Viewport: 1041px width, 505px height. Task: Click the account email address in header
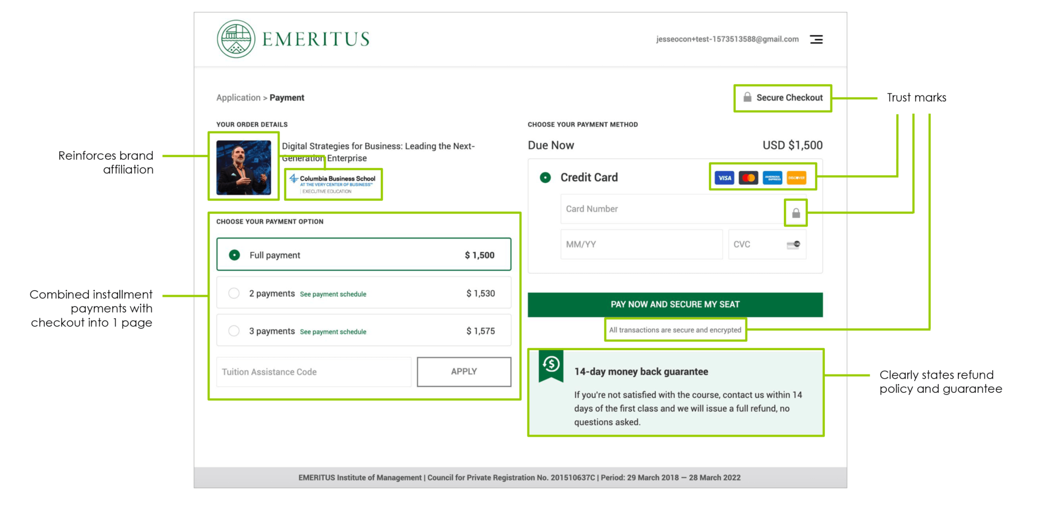[x=727, y=39]
